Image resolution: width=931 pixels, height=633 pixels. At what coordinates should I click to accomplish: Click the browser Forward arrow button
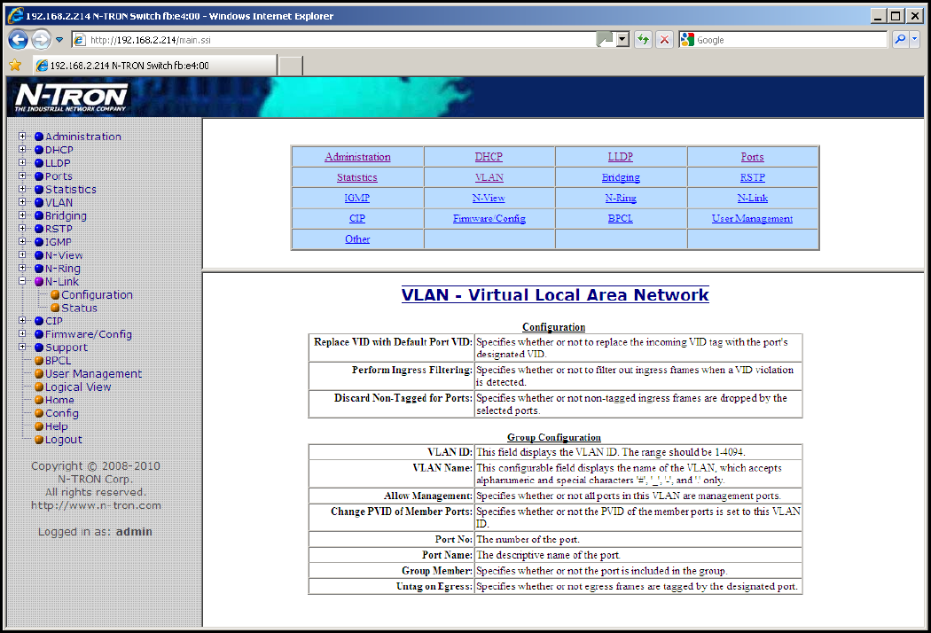41,40
